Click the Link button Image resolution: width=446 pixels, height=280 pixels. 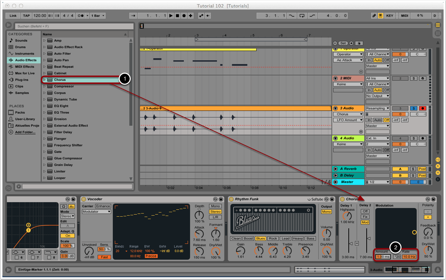[13, 16]
